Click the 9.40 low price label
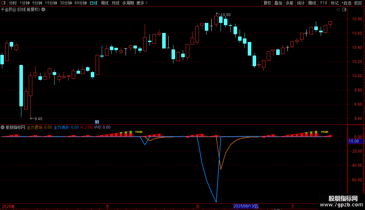 coord(38,119)
